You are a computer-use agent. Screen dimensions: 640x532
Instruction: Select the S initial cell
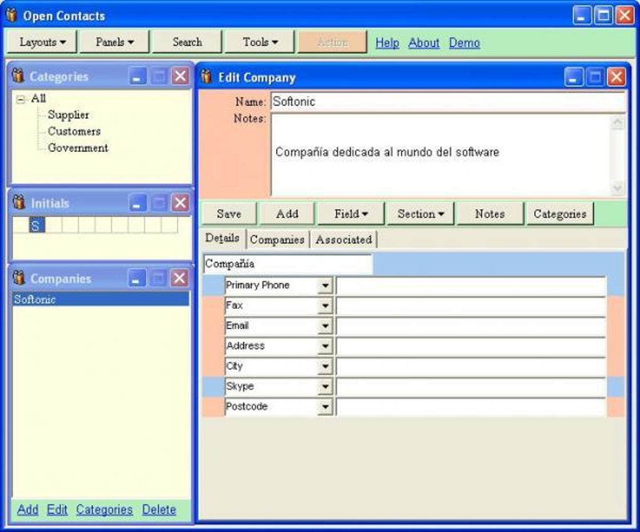(x=37, y=225)
